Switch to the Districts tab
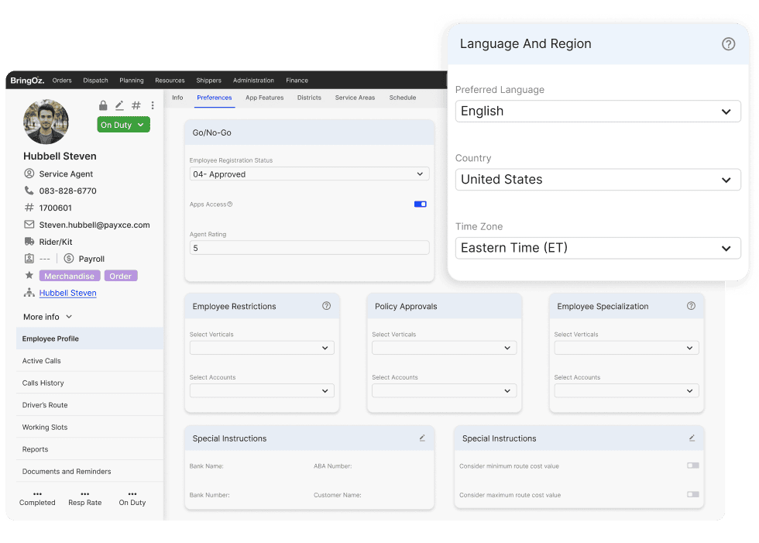Screen dimensions: 759x543 [x=309, y=98]
